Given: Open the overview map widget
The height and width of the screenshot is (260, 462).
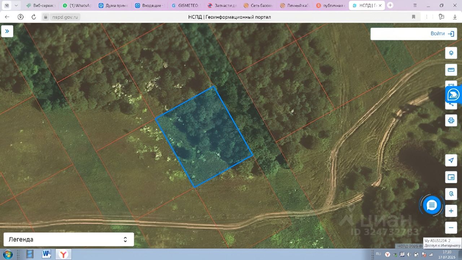Looking at the screenshot, I should (x=451, y=177).
